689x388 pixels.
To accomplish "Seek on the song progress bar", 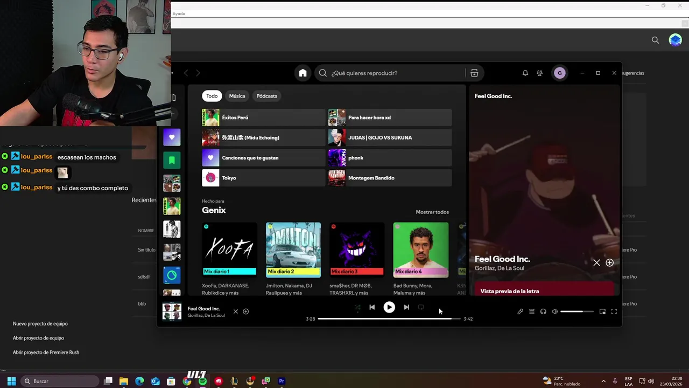I will 389,318.
